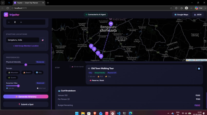Click the Per Person (2) cost row
This screenshot has height=115, width=207.
[129, 99]
